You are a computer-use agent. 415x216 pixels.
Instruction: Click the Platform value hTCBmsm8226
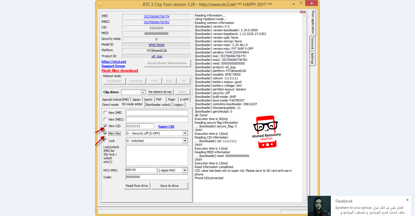pyautogui.click(x=156, y=50)
